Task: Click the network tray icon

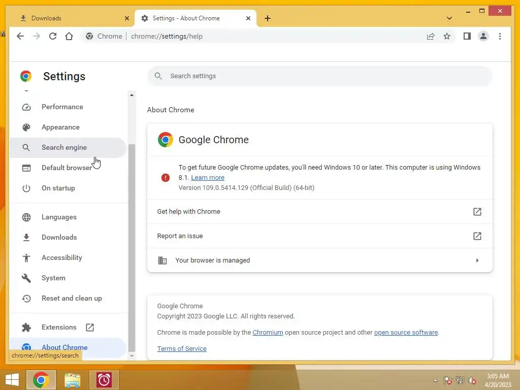Action: 460,380
